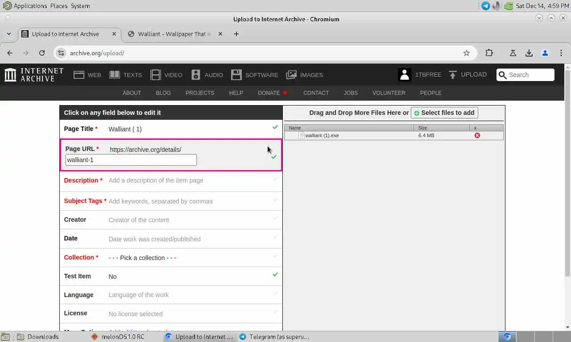Open Chromium three-dot menu

point(561,53)
